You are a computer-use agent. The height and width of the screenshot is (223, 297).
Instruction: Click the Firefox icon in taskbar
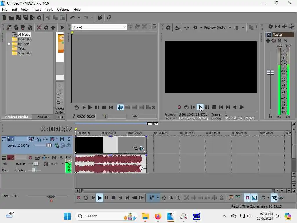tap(158, 216)
